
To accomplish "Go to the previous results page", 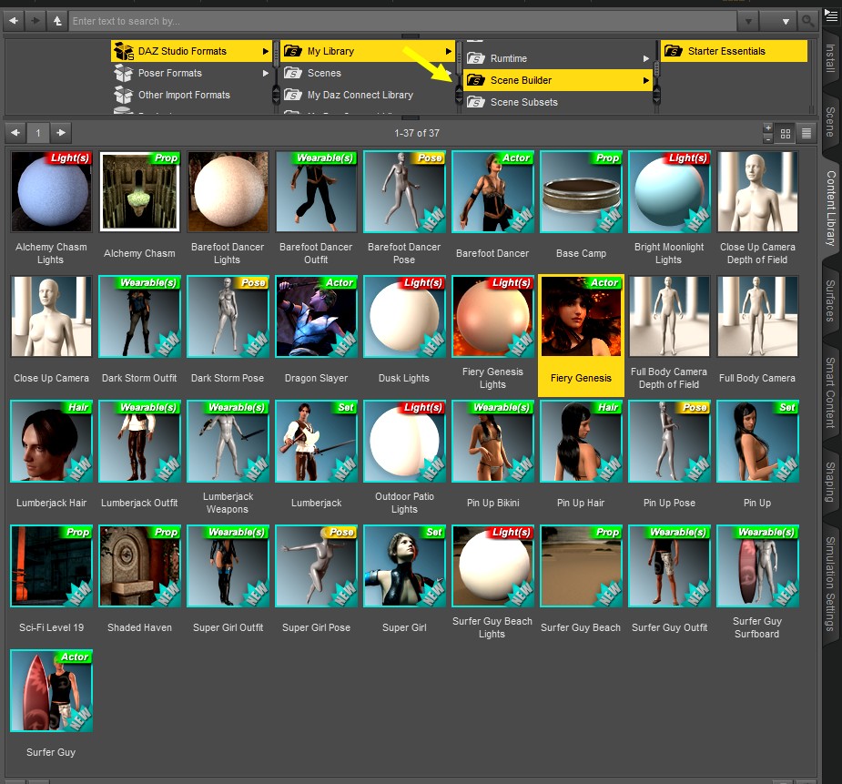I will [x=15, y=133].
